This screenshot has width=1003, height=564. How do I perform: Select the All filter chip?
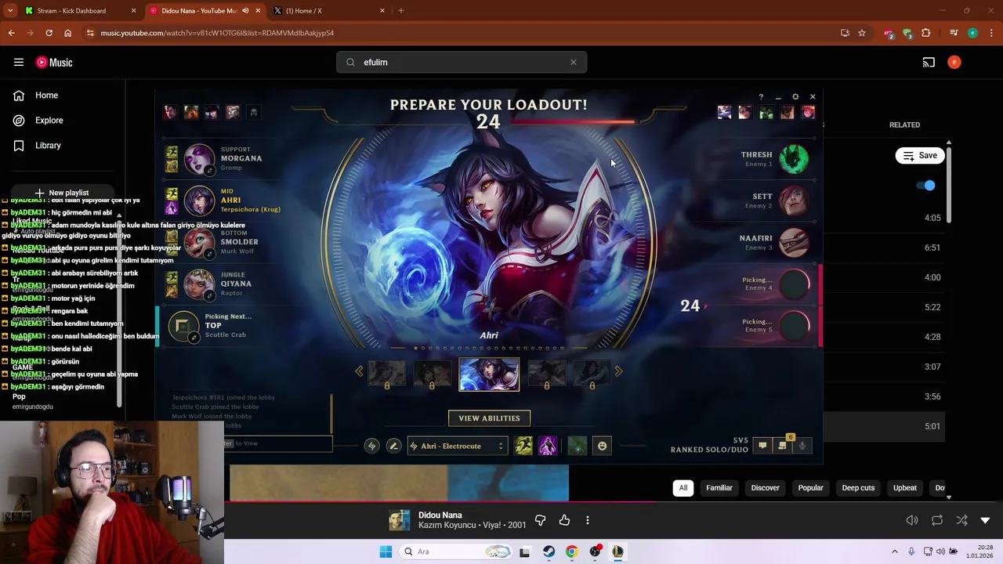pos(683,488)
